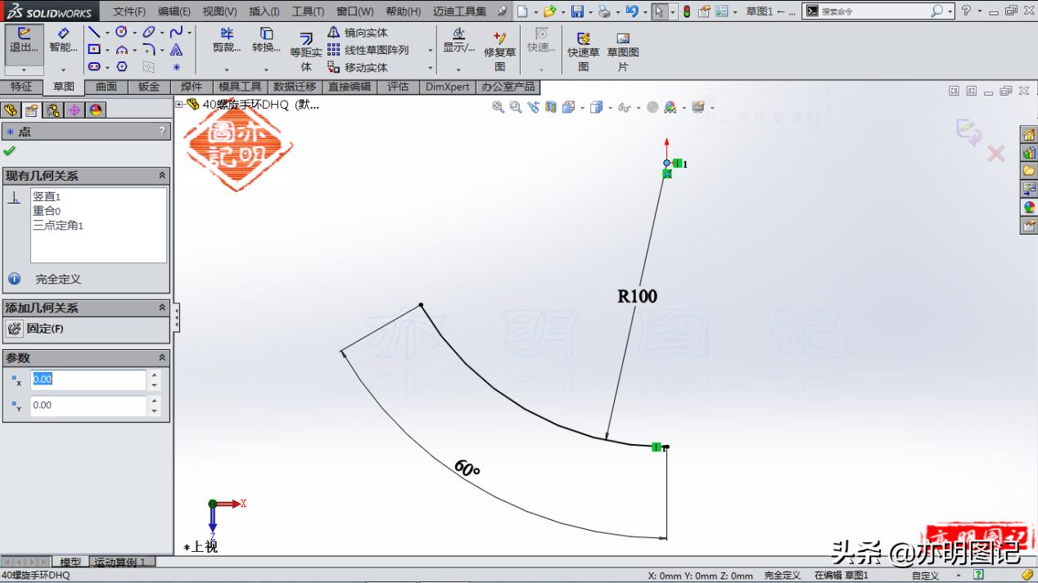Switch to the 特征 ribbon tab

[x=21, y=87]
